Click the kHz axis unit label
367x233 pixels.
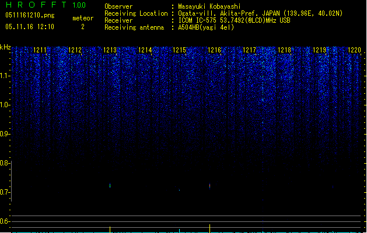[5, 47]
